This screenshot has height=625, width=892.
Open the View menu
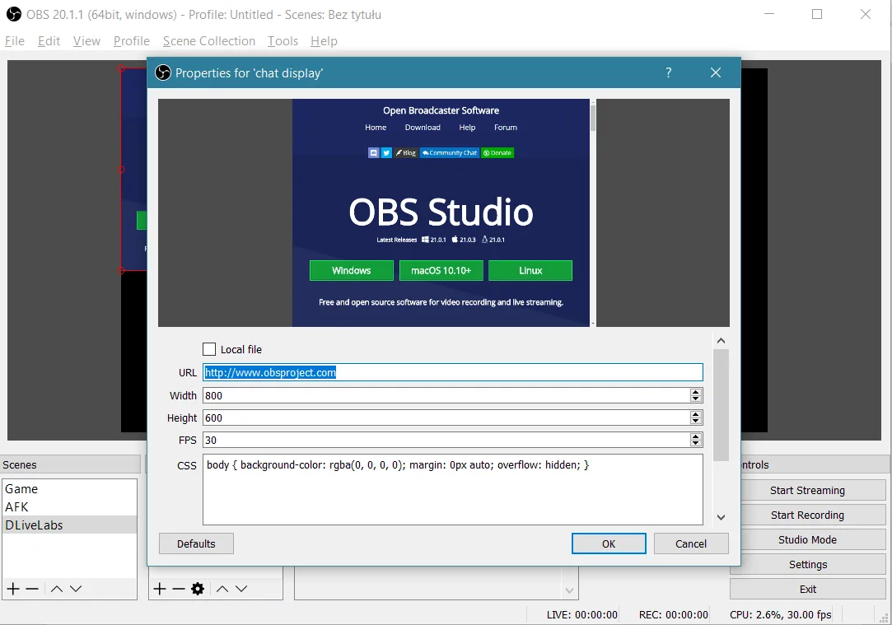86,41
